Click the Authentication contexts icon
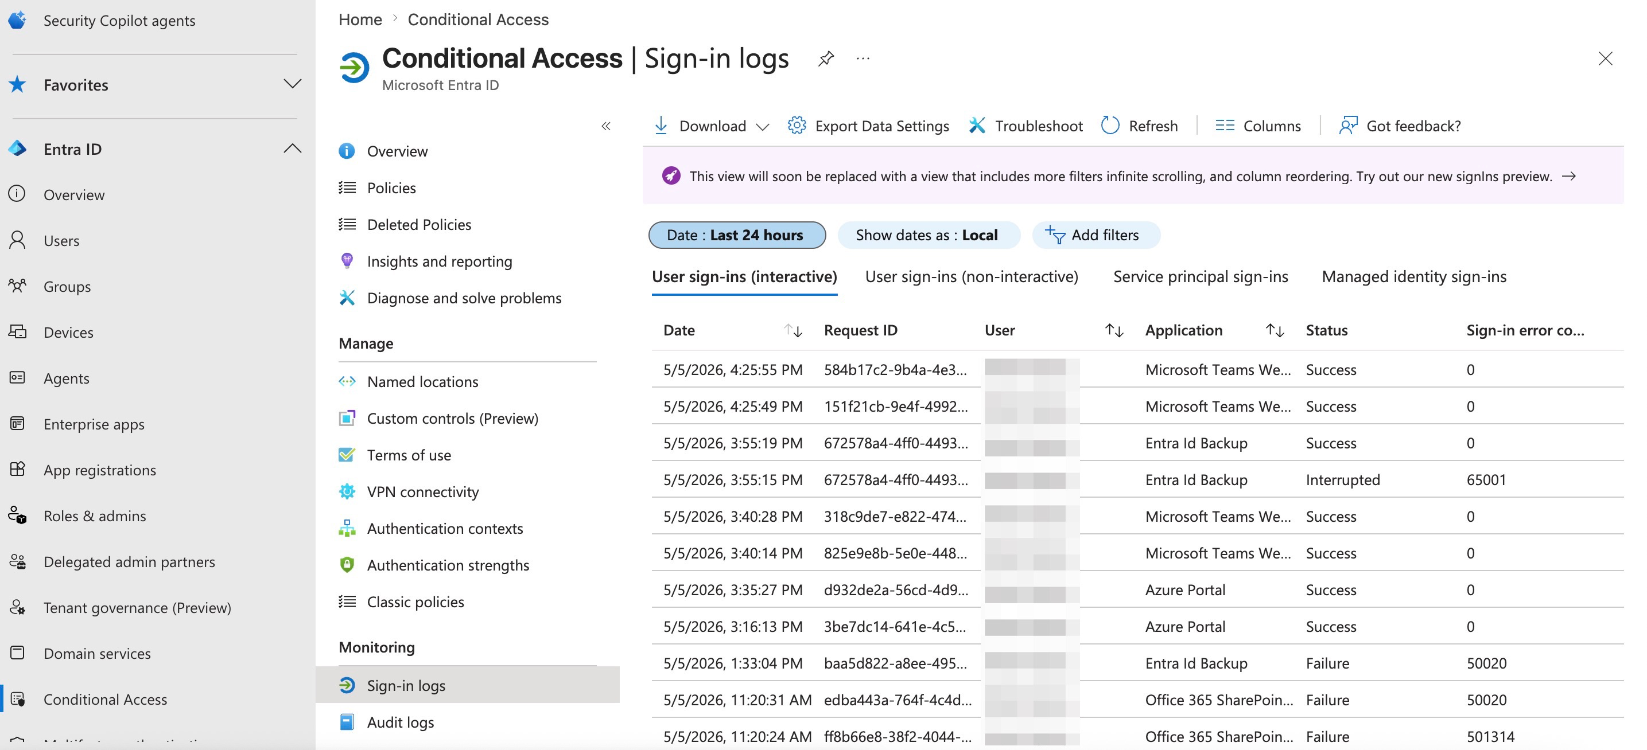Viewport: 1647px width, 750px height. pyautogui.click(x=347, y=528)
